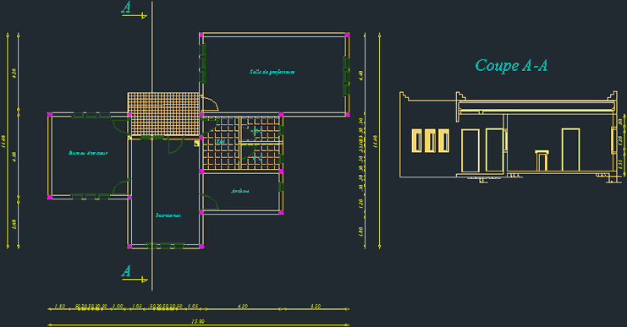
Task: Select the Salle de professeurs room label
Action: [x=272, y=72]
